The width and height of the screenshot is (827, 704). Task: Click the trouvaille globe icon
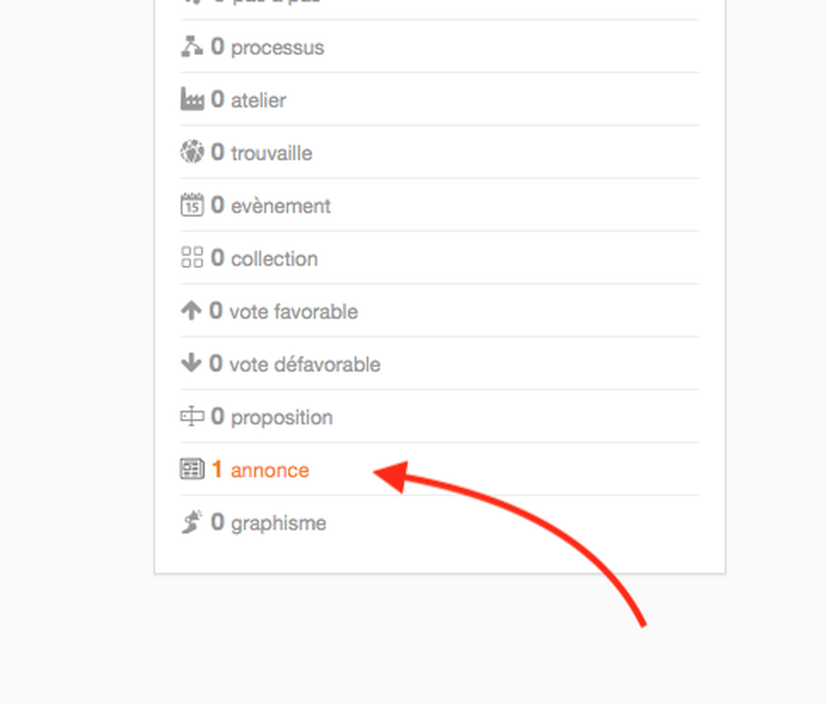click(192, 152)
